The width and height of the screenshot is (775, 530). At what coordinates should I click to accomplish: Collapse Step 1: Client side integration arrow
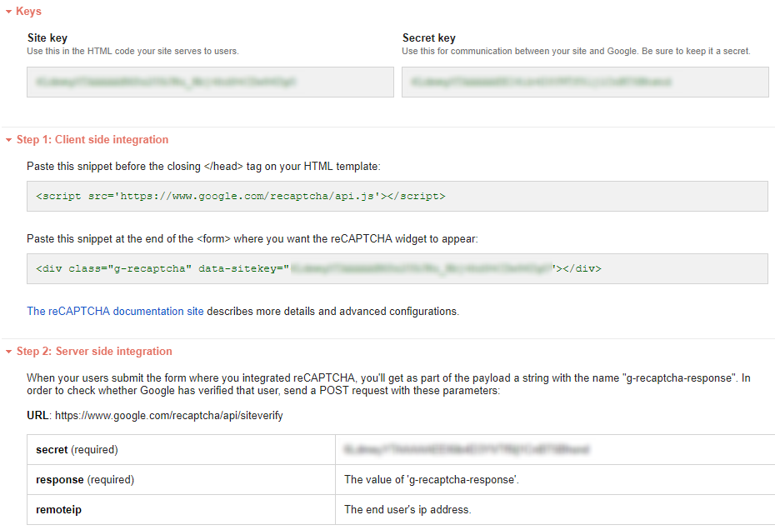click(9, 140)
